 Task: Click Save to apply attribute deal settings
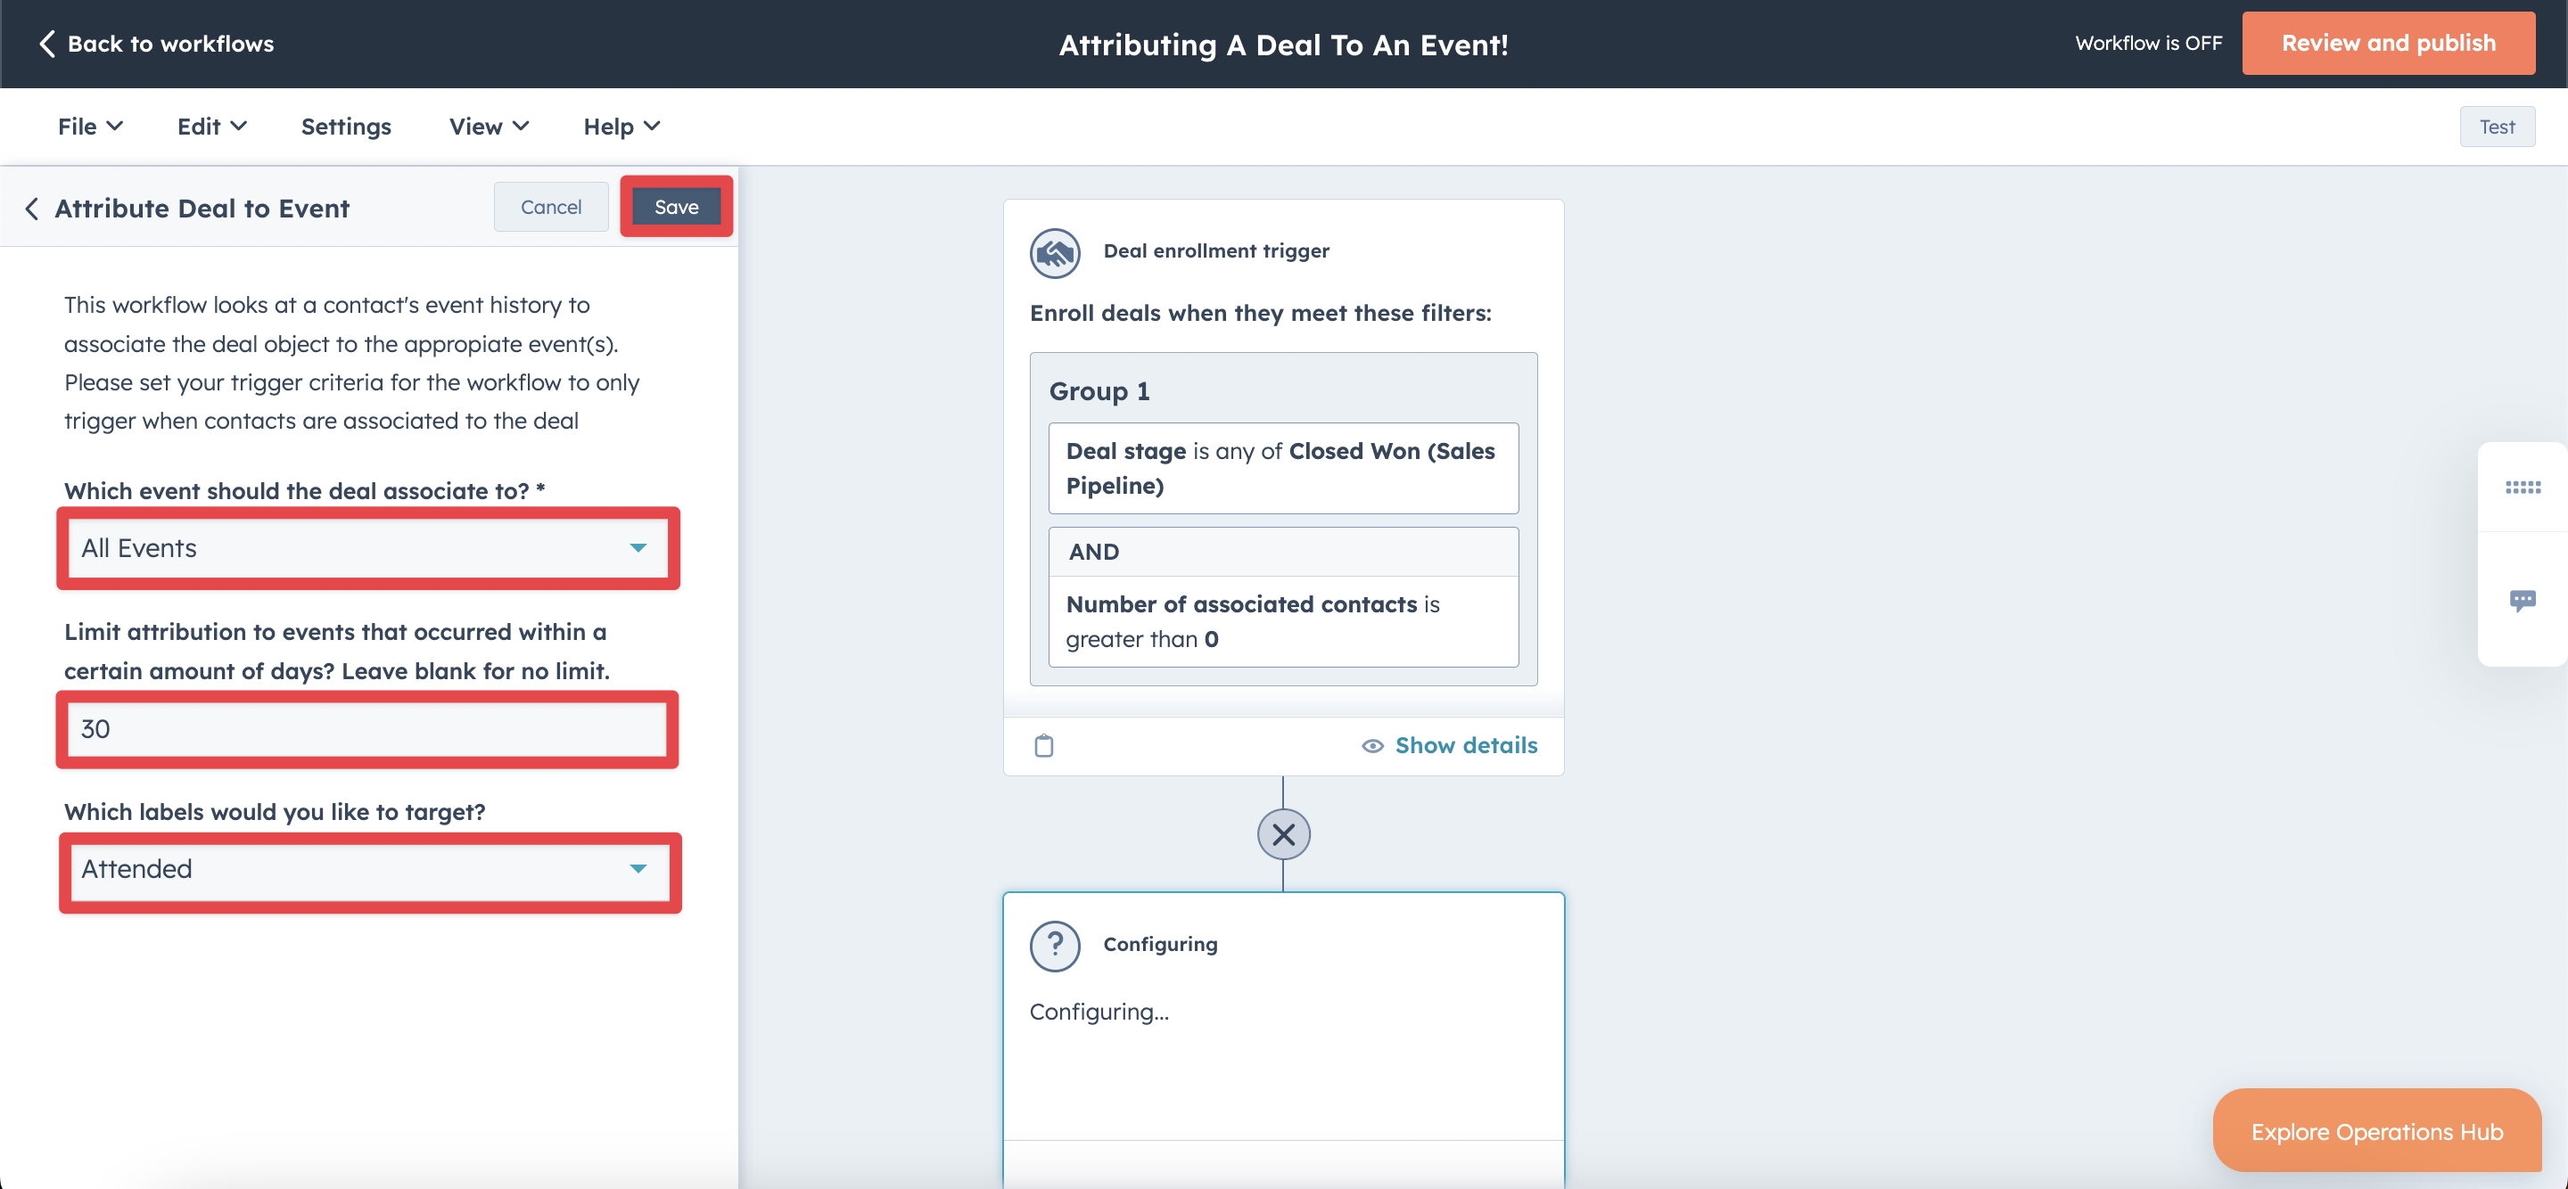(677, 205)
